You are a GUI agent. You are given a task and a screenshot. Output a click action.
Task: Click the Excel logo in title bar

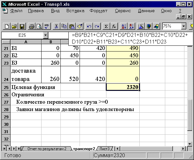4,4
